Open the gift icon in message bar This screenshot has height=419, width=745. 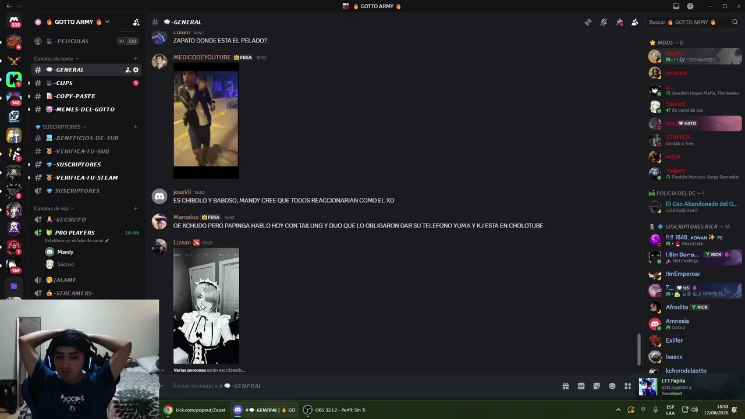(565, 386)
